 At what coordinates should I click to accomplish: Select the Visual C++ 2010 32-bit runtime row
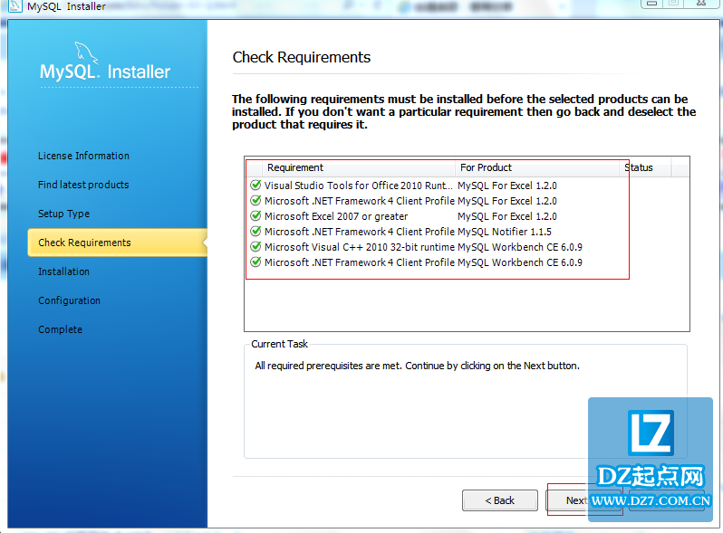(x=468, y=247)
